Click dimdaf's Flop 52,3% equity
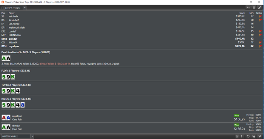The image size is (264, 139). click(x=255, y=127)
